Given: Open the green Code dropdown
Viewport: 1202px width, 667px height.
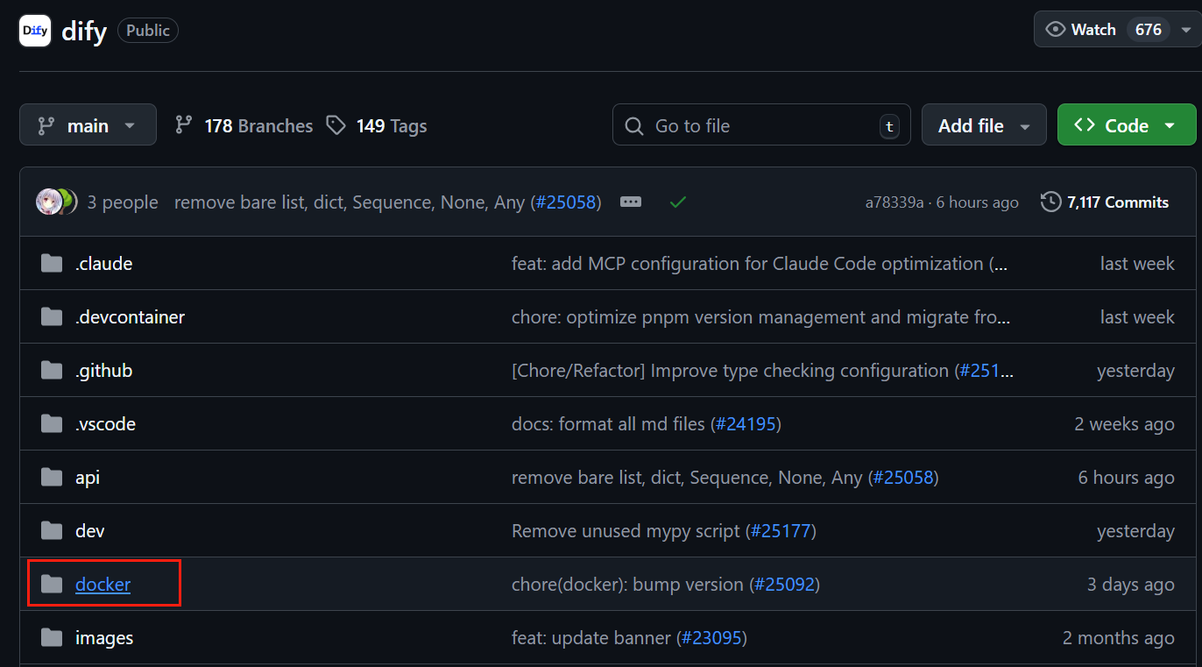Looking at the screenshot, I should [x=1126, y=125].
